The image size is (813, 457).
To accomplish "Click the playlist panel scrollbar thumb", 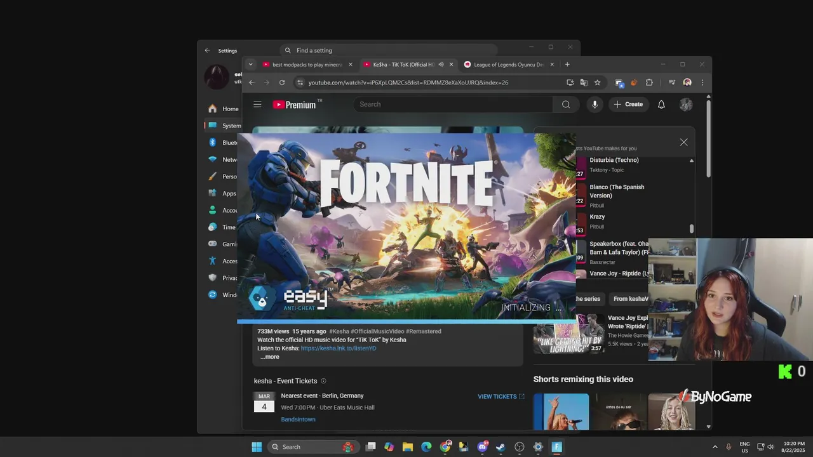I will tap(692, 229).
